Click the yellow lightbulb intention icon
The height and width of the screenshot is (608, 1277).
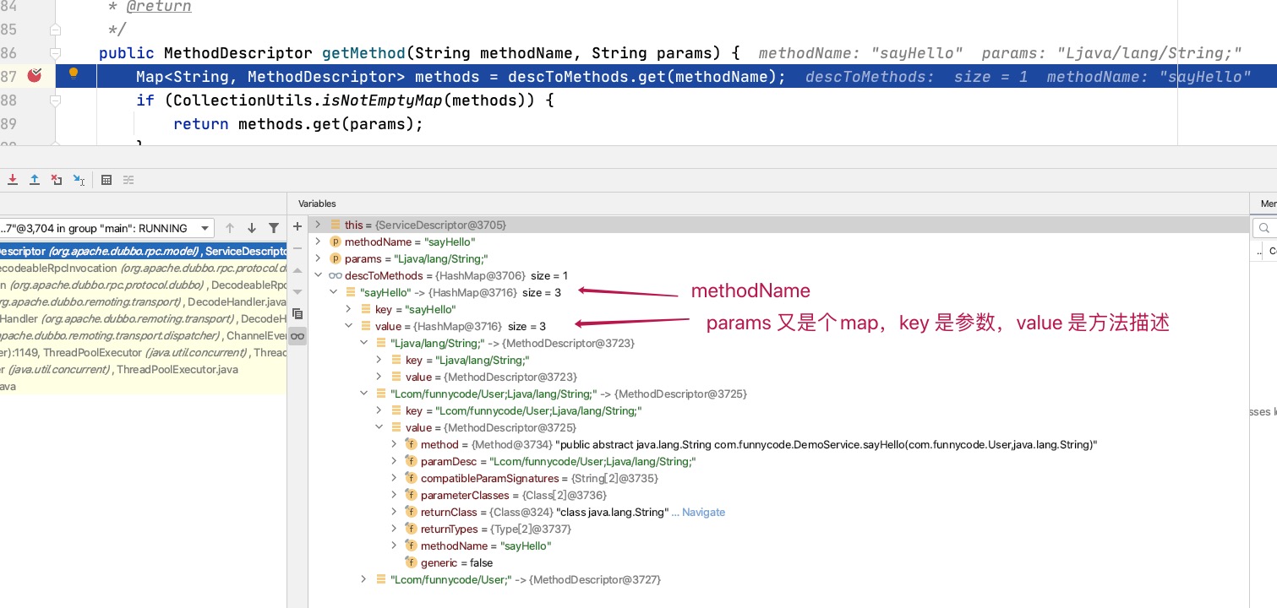click(74, 73)
